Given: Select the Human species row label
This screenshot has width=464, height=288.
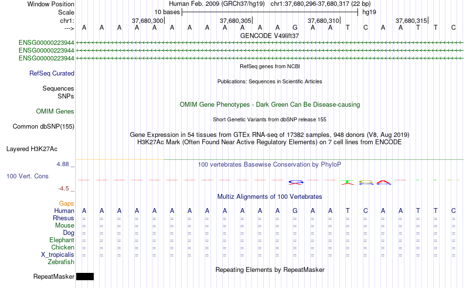Looking at the screenshot, I should tap(64, 211).
